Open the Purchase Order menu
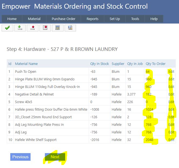The height and width of the screenshot is (168, 179). tap(64, 19)
